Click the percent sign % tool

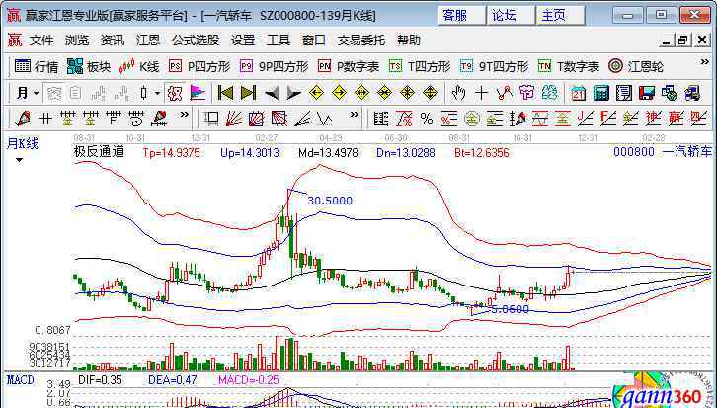click(x=427, y=119)
